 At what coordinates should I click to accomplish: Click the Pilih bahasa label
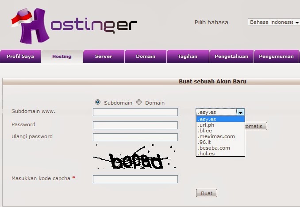(x=212, y=23)
